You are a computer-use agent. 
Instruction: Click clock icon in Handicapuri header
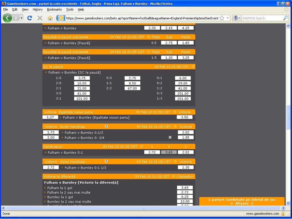pos(141,146)
